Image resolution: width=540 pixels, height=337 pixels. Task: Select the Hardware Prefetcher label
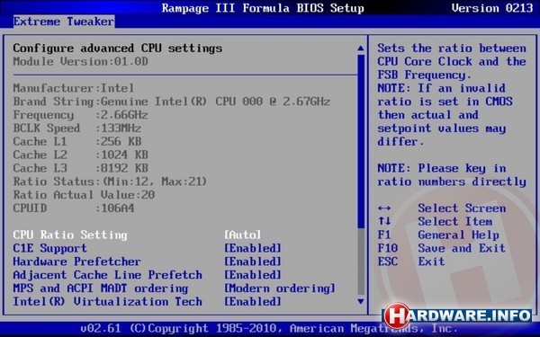pyautogui.click(x=76, y=262)
